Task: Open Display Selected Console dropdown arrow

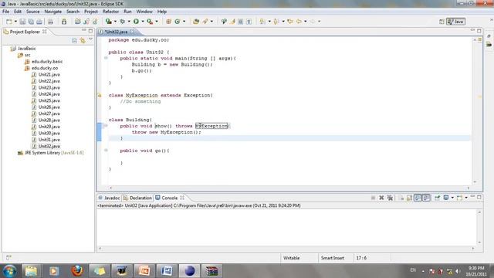Action: (x=452, y=198)
